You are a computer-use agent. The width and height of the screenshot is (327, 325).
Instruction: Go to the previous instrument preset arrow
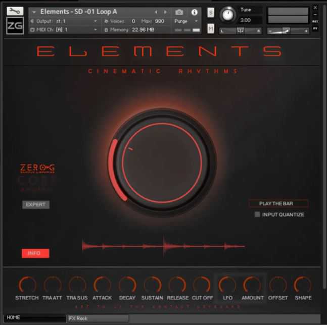(x=156, y=12)
